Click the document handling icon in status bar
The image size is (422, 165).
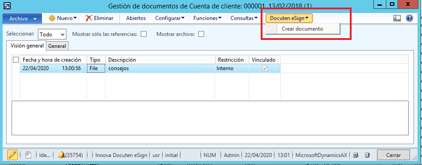28,155
